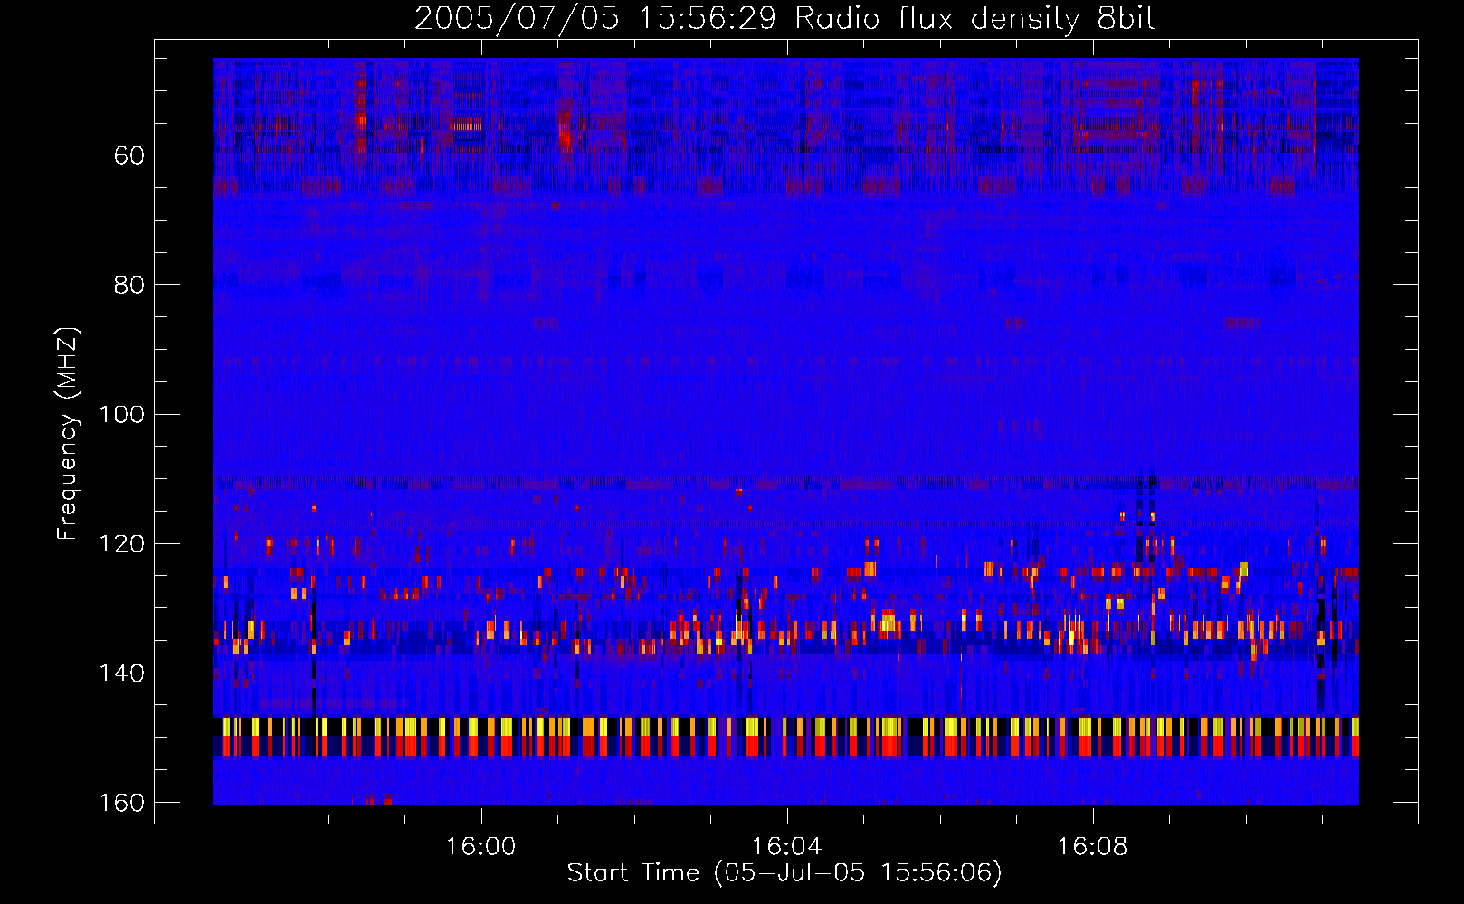Image resolution: width=1464 pixels, height=904 pixels.
Task: Click the 16:00 time tick label
Action: (481, 847)
